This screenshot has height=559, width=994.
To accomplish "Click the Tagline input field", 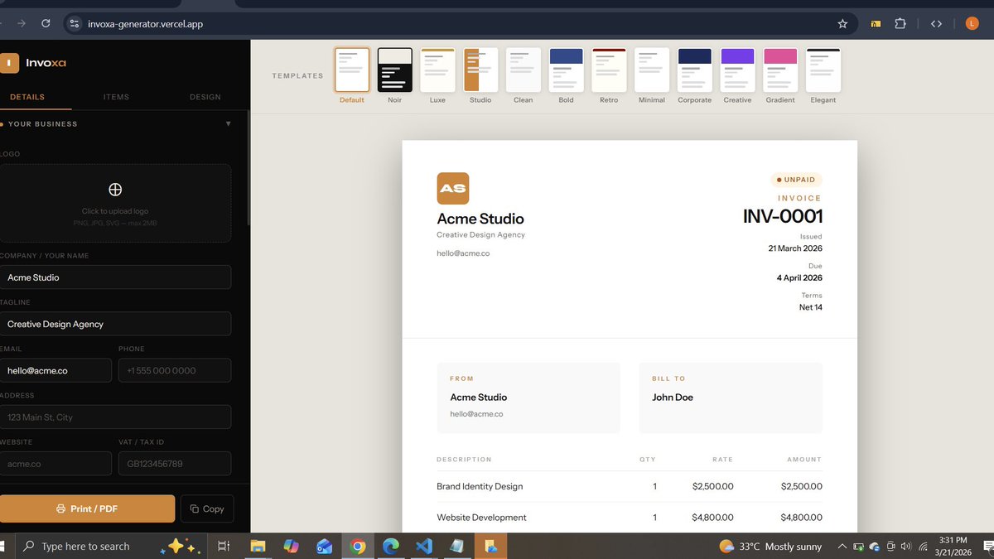I will pos(115,324).
